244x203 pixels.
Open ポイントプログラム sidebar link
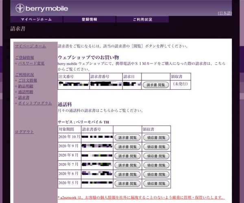click(35, 103)
